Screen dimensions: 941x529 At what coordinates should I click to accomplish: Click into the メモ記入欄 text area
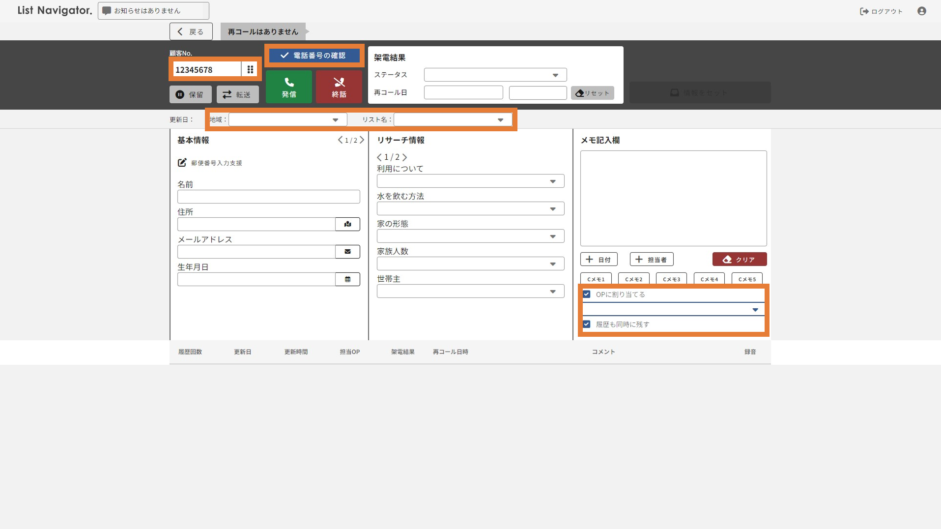click(x=673, y=198)
